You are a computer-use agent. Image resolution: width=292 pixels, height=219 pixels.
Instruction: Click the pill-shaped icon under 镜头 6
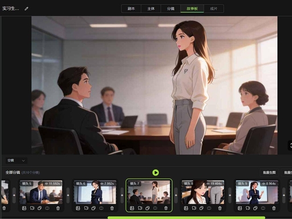tap(94, 208)
